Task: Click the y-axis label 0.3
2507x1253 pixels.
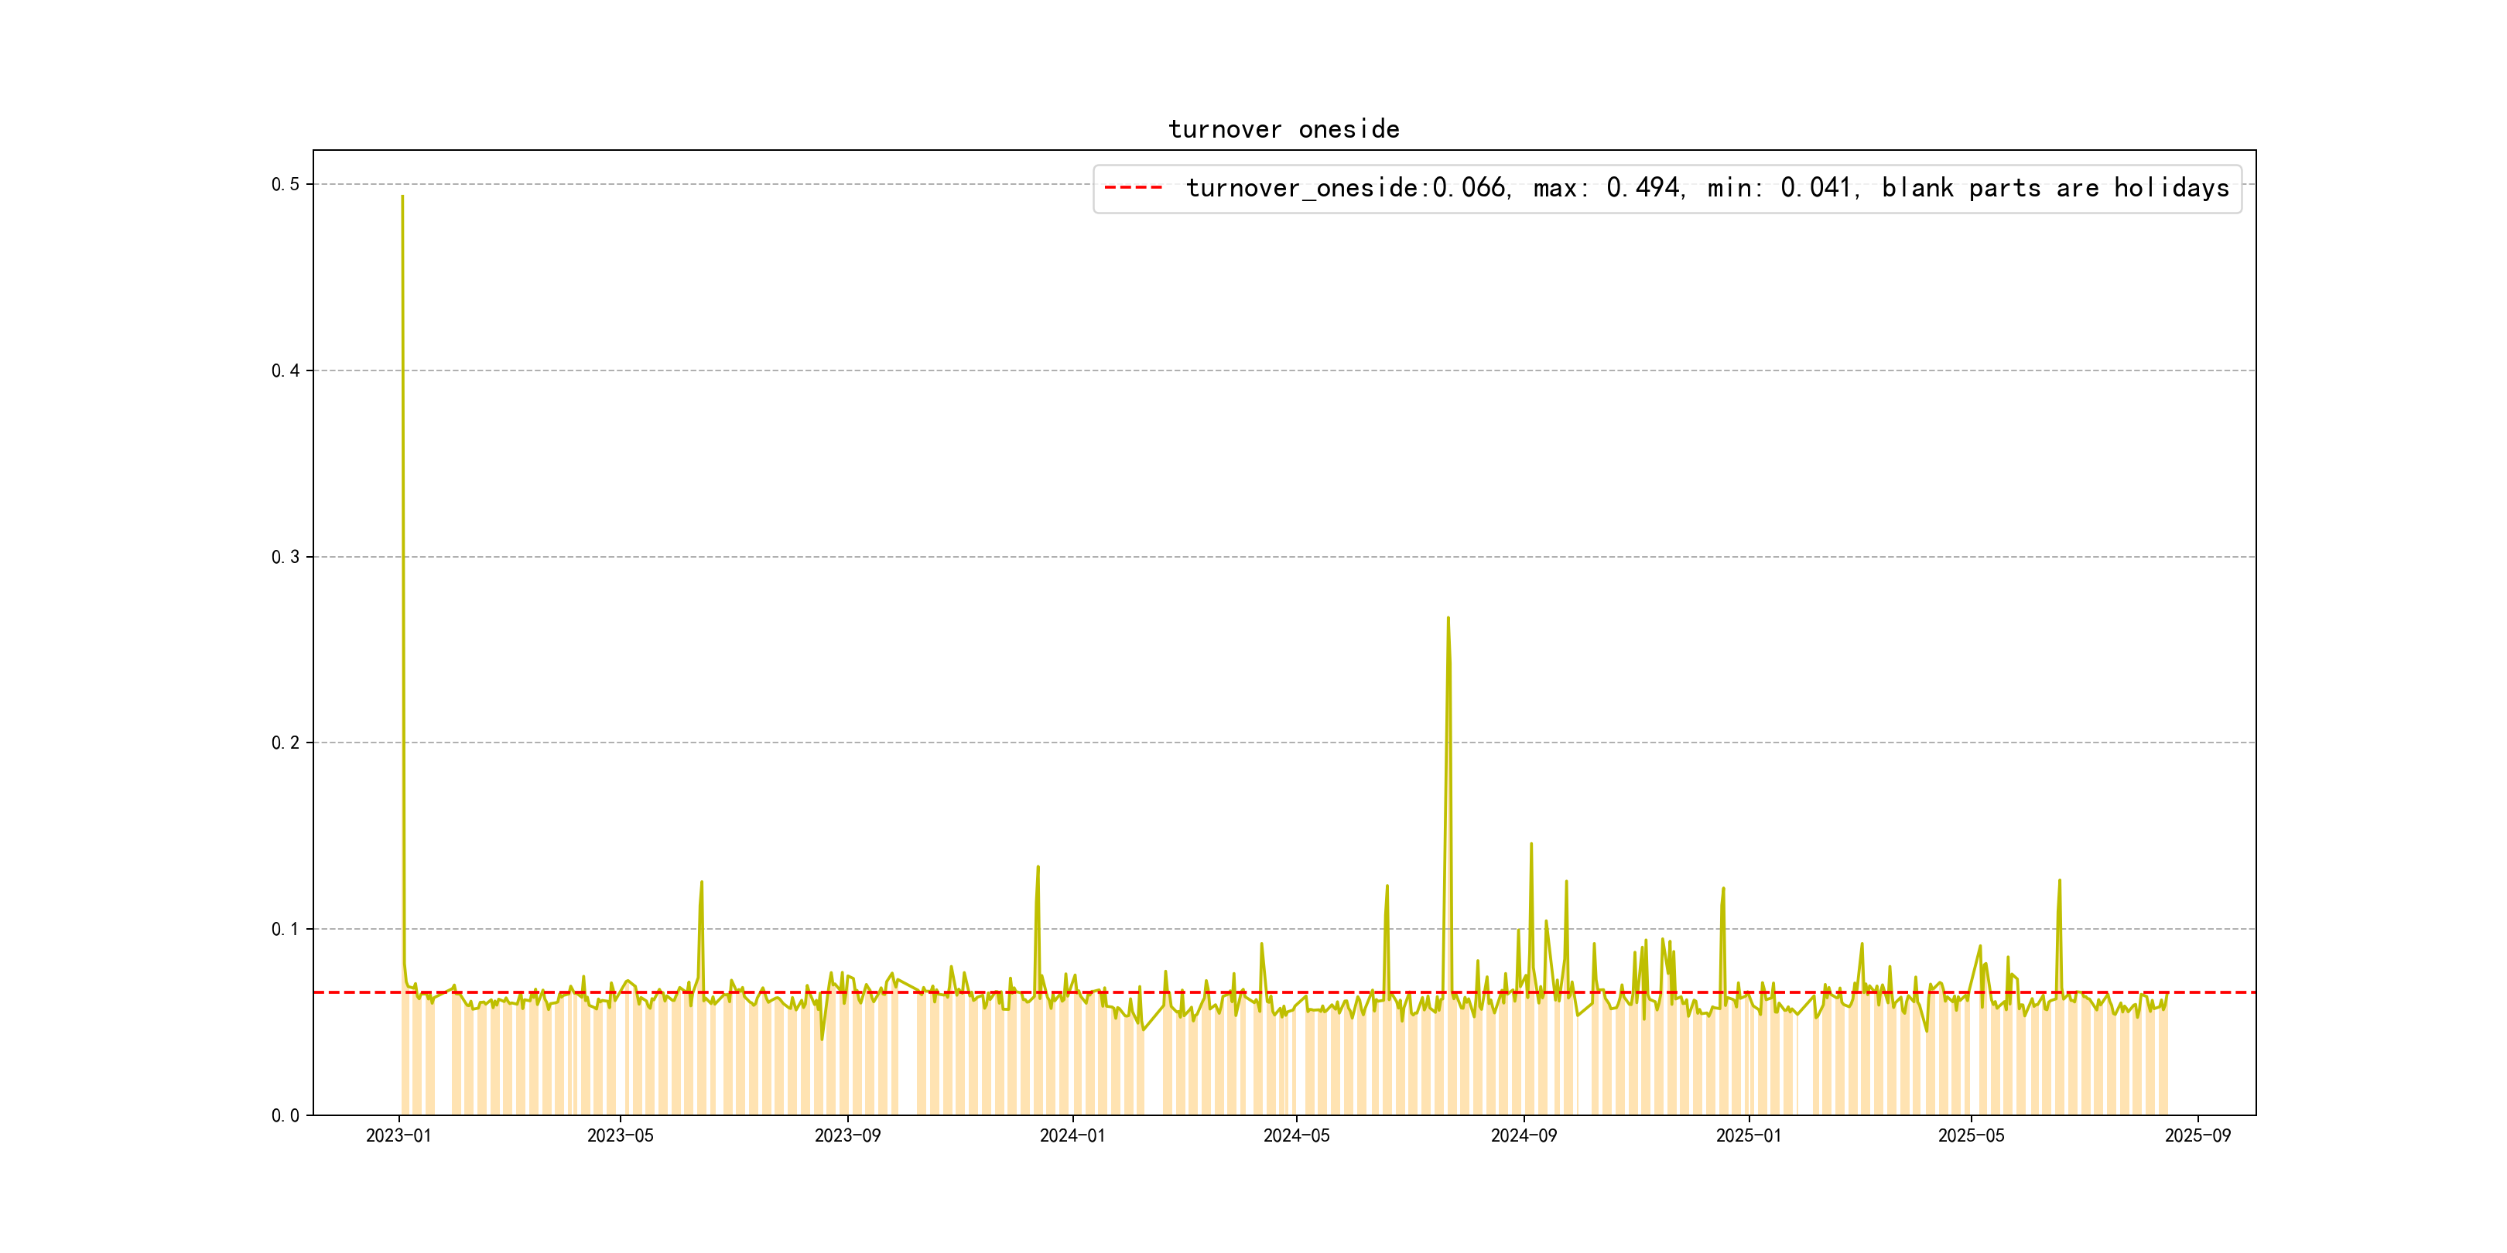Action: tap(286, 558)
